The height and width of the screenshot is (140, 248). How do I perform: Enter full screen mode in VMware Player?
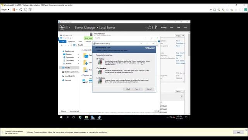click(25, 10)
